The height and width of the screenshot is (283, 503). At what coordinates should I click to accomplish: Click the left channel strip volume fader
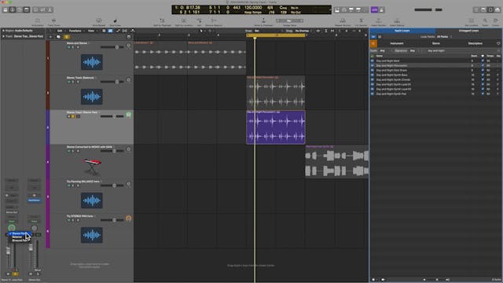pos(9,252)
